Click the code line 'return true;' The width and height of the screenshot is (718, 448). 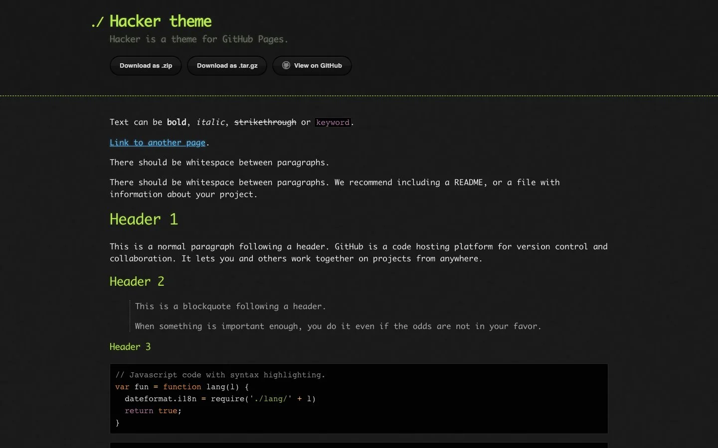(153, 411)
